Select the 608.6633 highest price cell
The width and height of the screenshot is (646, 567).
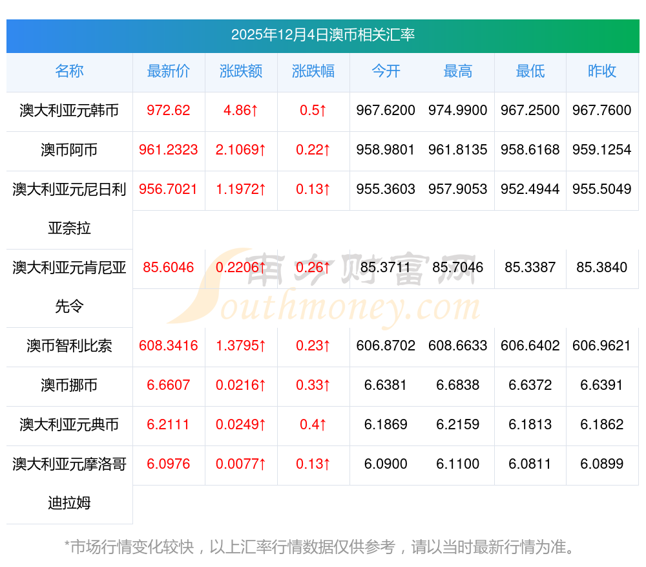coord(458,346)
